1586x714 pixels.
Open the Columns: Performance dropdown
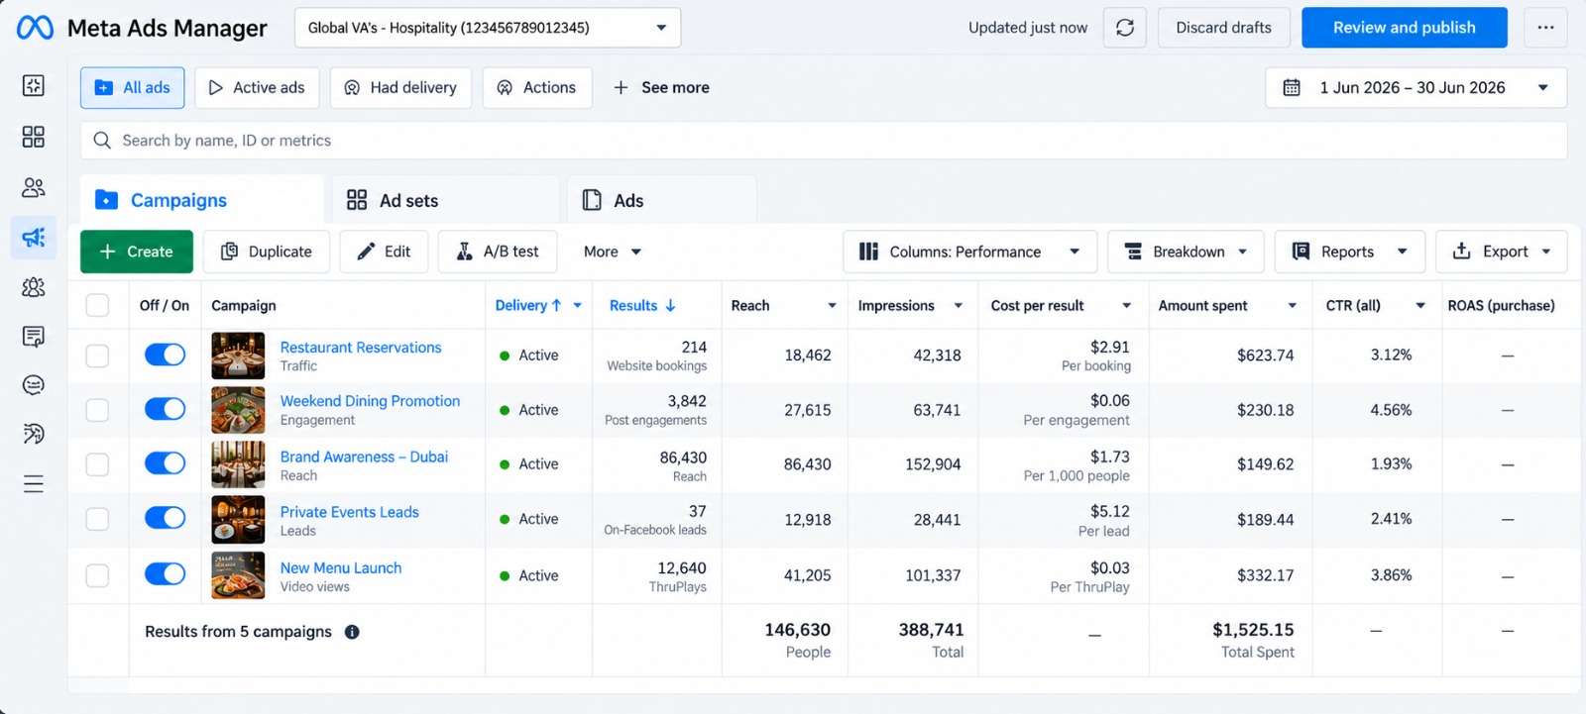click(x=970, y=252)
